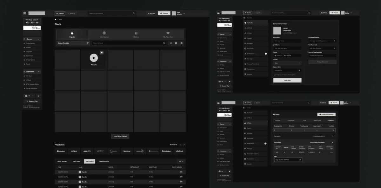The width and height of the screenshot is (381, 188).
Task: Copy campaign link with copy icon
Action: point(300,160)
